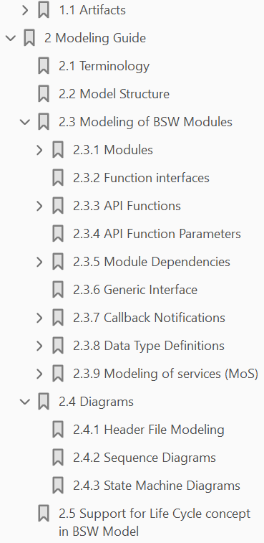Expand 2.3.8 Data Type Definitions
The height and width of the screenshot is (543, 264).
coord(40,346)
